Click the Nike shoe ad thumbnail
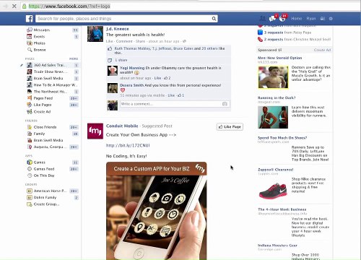361x260 pixels. click(273, 190)
